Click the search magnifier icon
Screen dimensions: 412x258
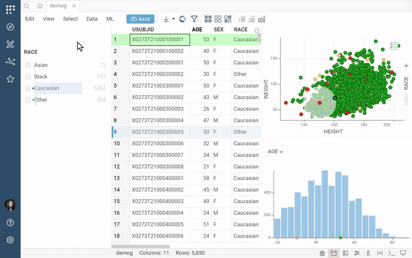[27, 6]
